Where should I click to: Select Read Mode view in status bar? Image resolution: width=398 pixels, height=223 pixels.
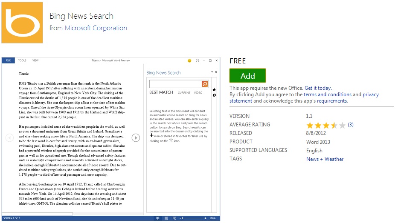(158, 218)
